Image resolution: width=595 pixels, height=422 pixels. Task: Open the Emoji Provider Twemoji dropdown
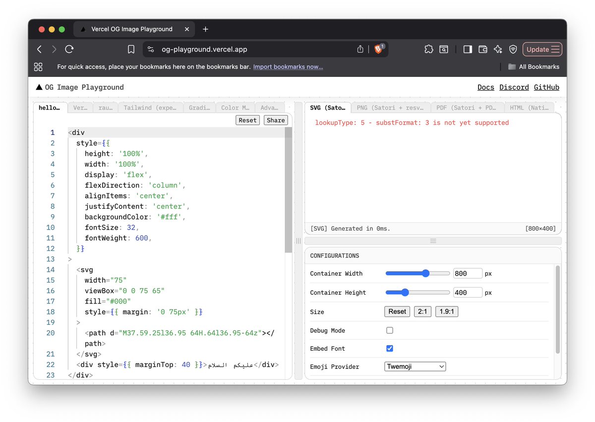pos(416,366)
